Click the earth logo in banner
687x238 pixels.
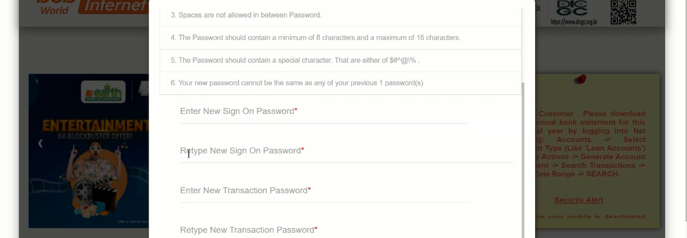coord(103,92)
